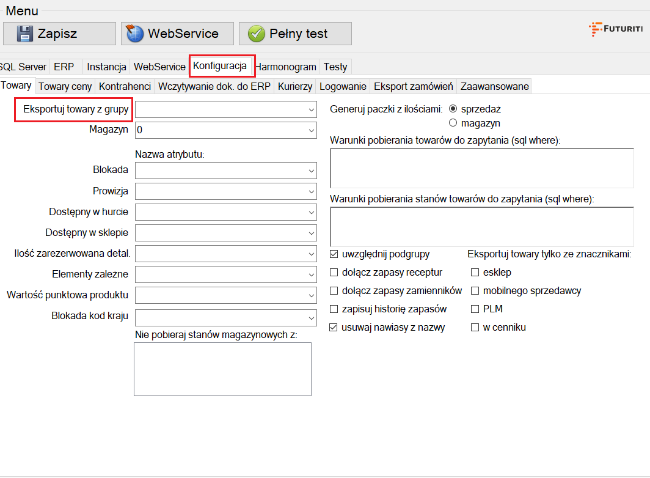
Task: Open the Eksportuj towary z grupy dropdown
Action: (x=311, y=109)
